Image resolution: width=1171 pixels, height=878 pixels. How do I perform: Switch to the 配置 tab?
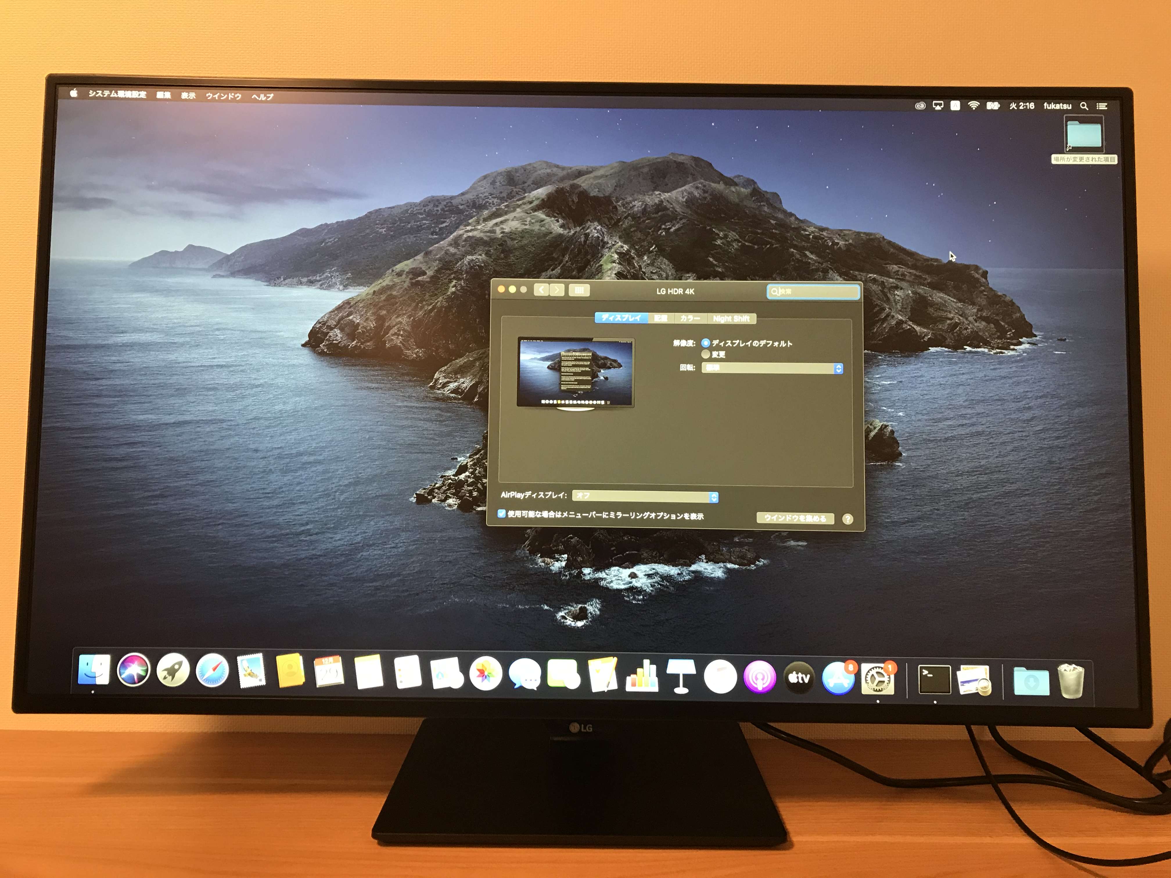pyautogui.click(x=661, y=318)
